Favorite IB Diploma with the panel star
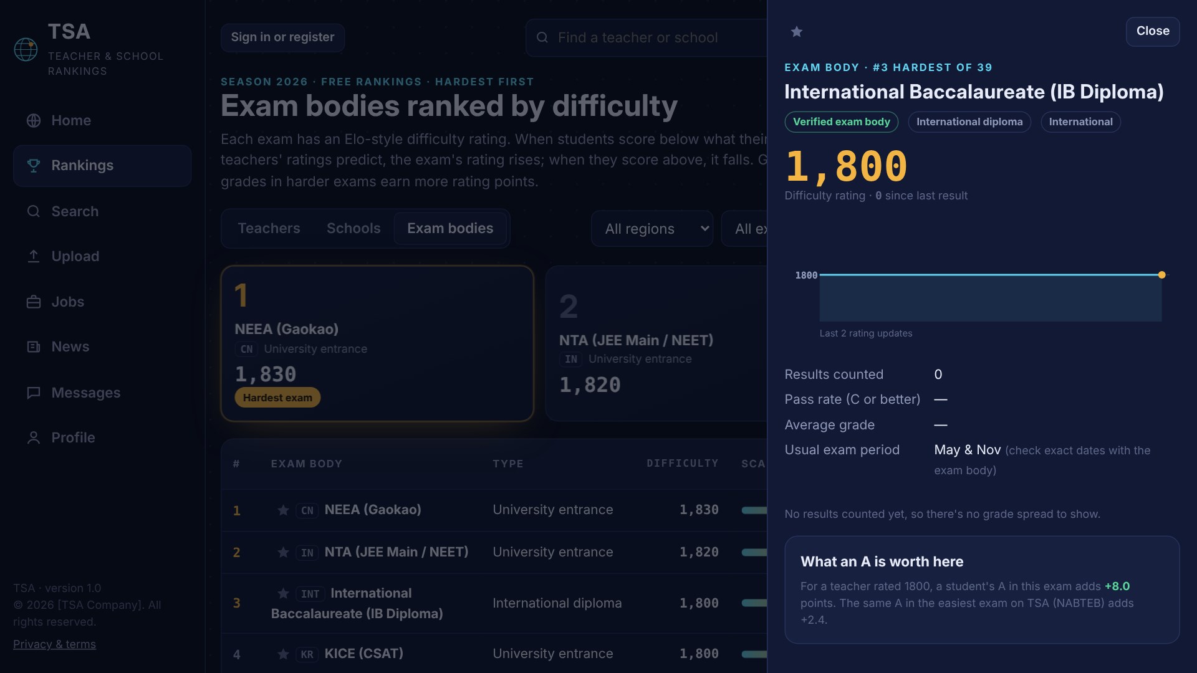Viewport: 1197px width, 673px height. (797, 32)
